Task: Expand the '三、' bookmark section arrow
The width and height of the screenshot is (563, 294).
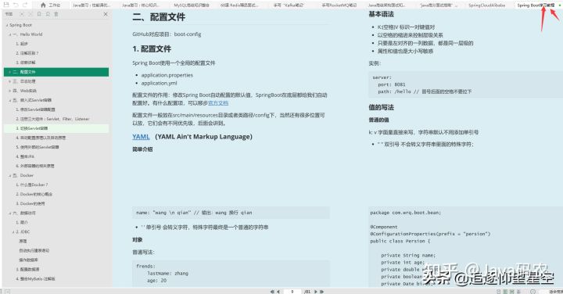Action: point(10,81)
